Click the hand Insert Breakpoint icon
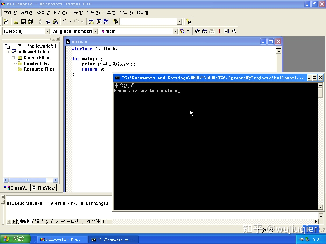Screen dimensions: 326x244 click(234, 31)
